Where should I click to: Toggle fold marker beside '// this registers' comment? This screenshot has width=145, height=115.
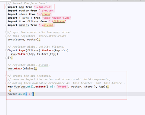click(6, 36)
